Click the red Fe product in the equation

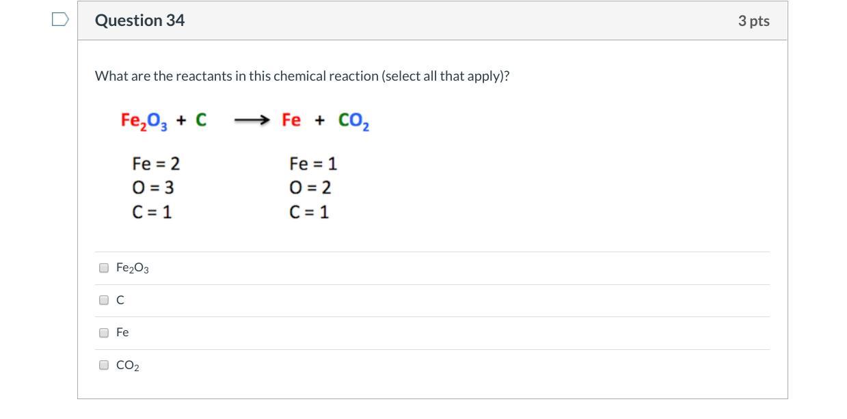point(291,120)
